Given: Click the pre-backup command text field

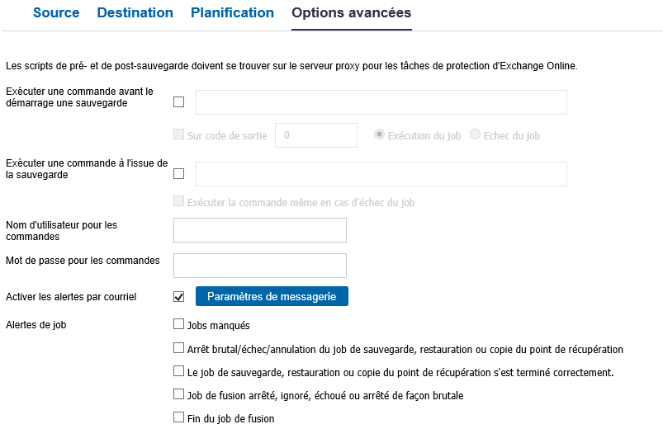Looking at the screenshot, I should 381,102.
